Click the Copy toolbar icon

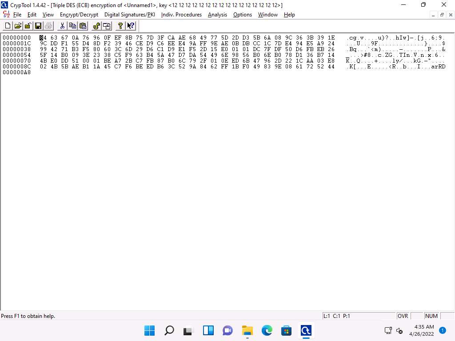tap(72, 26)
